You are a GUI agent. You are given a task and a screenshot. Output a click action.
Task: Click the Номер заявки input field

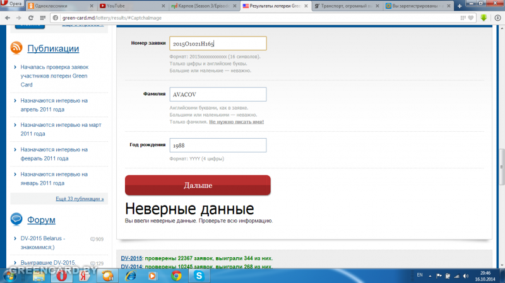pos(217,43)
